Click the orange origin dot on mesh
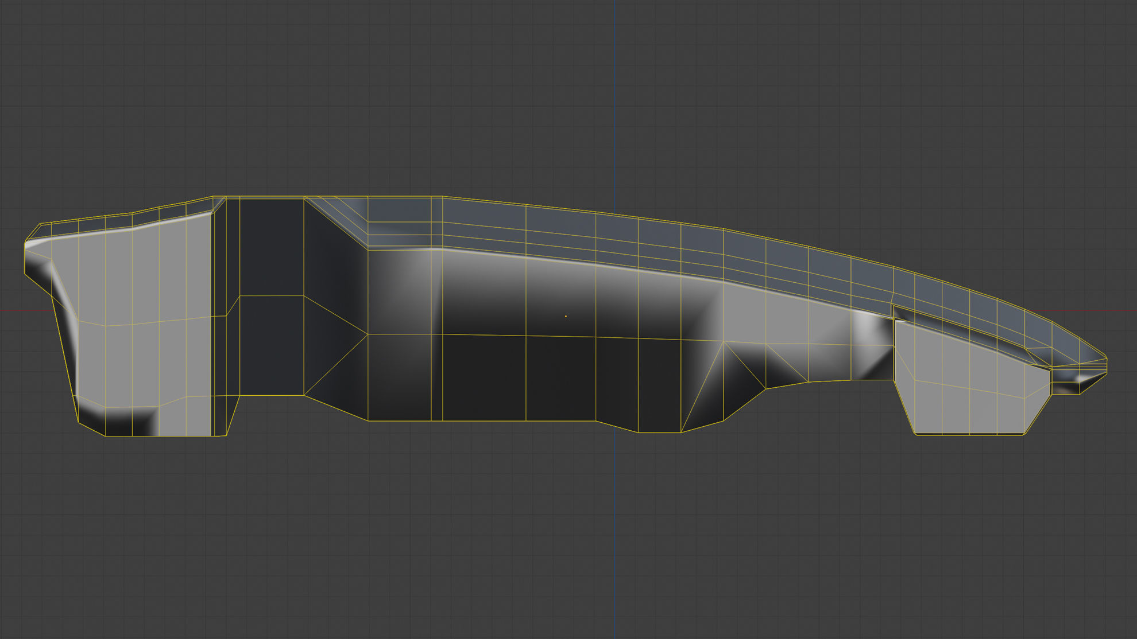 tap(566, 316)
